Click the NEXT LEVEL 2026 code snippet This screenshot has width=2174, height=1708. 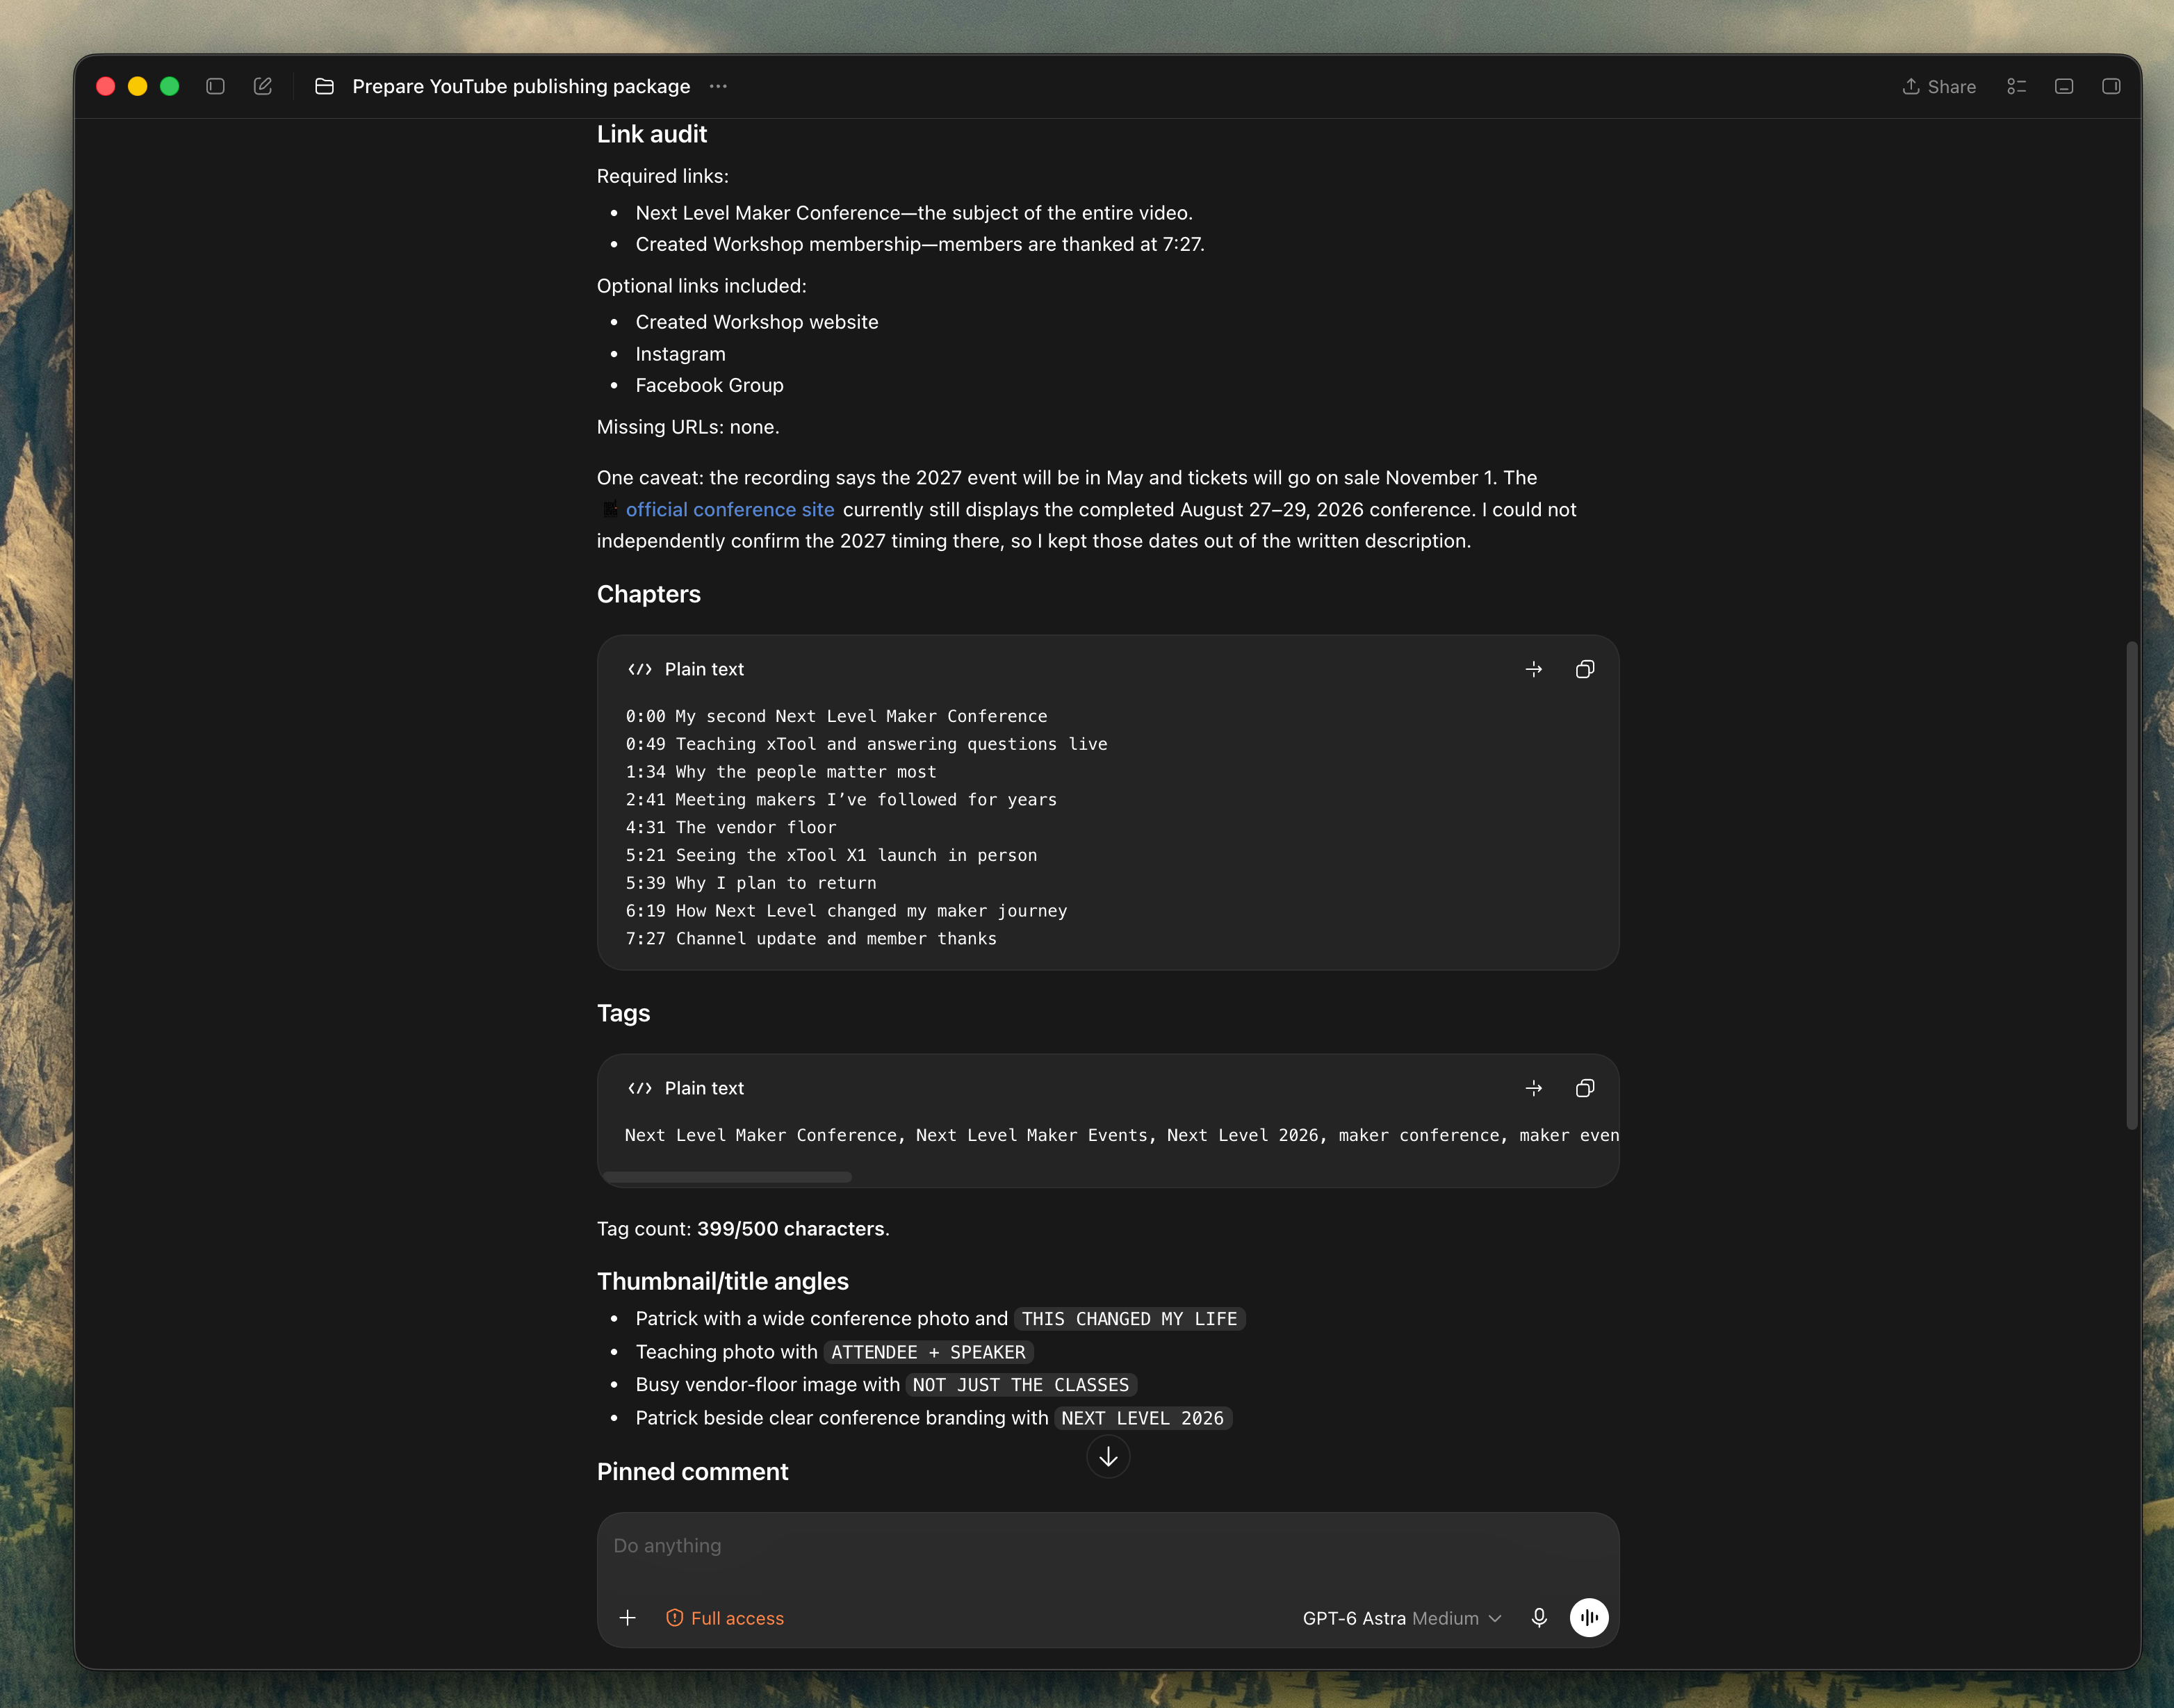point(1142,1418)
